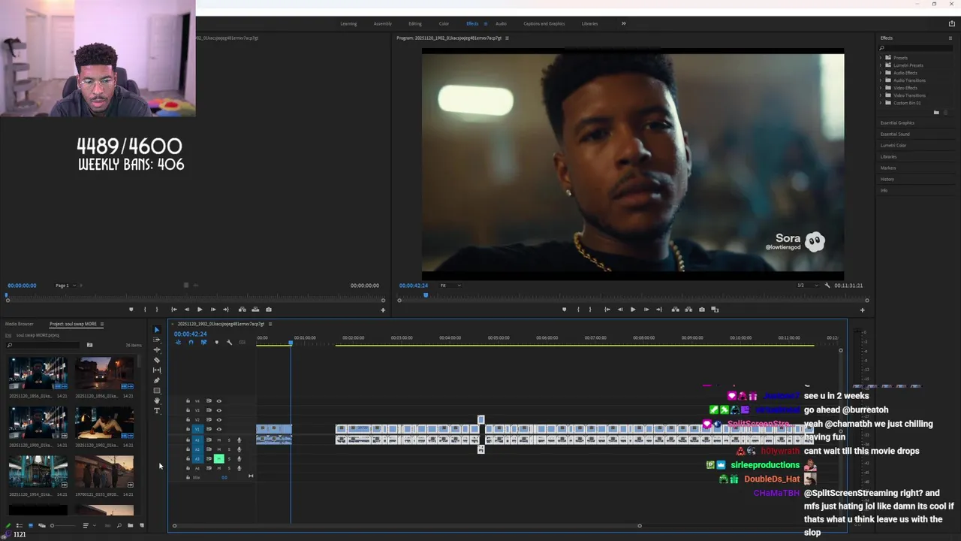The image size is (961, 541).
Task: Open comparison view in Program monitor
Action: (715, 310)
